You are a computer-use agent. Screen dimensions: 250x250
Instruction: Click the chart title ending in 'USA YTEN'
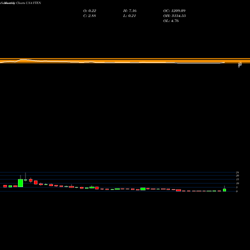tap(20, 3)
